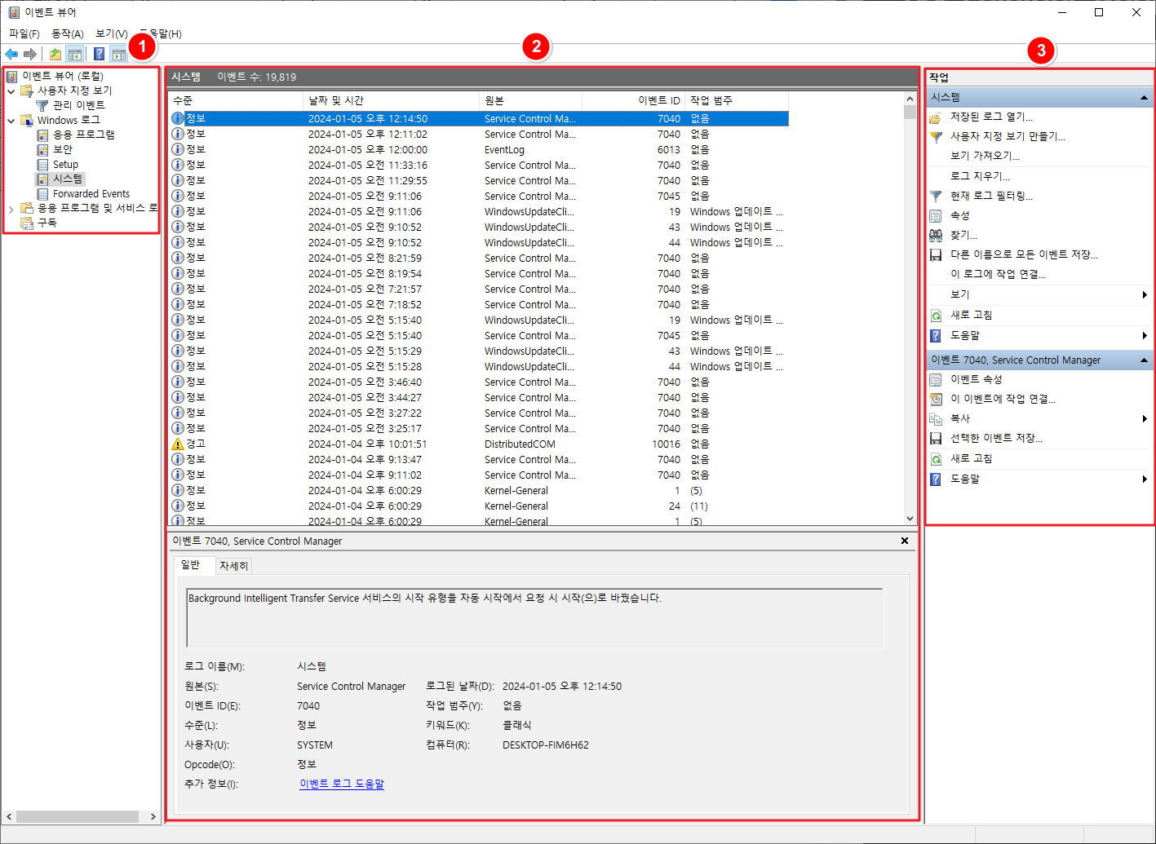This screenshot has height=844, width=1156.
Task: Click the event description text box
Action: pos(534,617)
